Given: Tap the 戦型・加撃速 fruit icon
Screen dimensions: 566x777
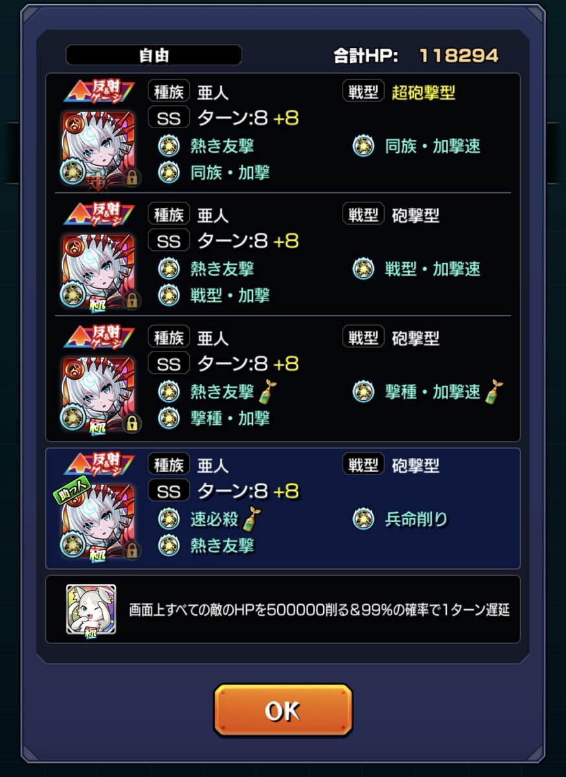Looking at the screenshot, I should coord(363,268).
